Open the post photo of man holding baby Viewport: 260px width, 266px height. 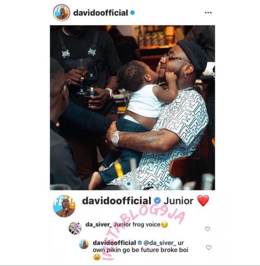132,108
